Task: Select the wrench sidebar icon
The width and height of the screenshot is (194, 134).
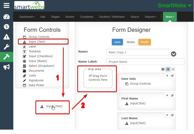Action: (7, 47)
